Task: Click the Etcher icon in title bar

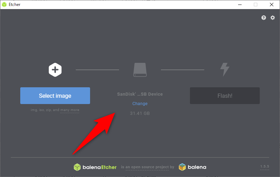Action: pyautogui.click(x=4, y=5)
